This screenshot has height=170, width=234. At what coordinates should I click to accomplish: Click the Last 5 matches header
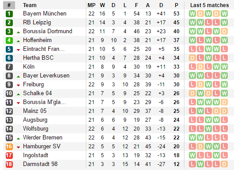(209, 5)
